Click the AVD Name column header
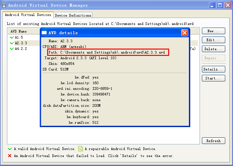 click(24, 31)
